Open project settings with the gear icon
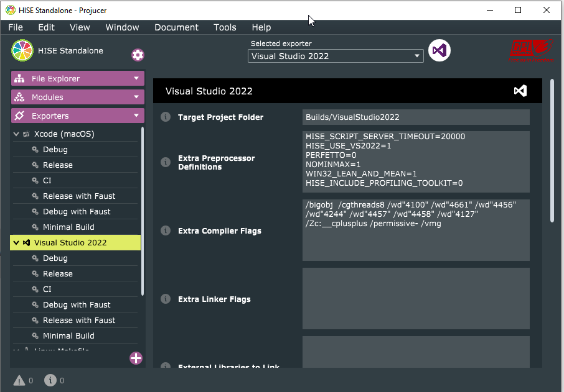 [138, 55]
